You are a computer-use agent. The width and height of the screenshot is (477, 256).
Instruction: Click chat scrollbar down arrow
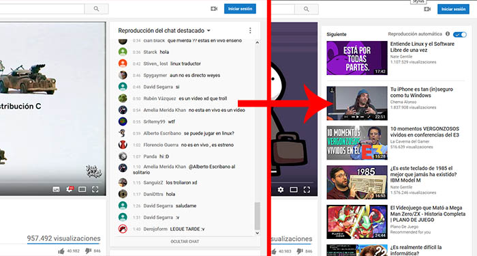click(257, 233)
